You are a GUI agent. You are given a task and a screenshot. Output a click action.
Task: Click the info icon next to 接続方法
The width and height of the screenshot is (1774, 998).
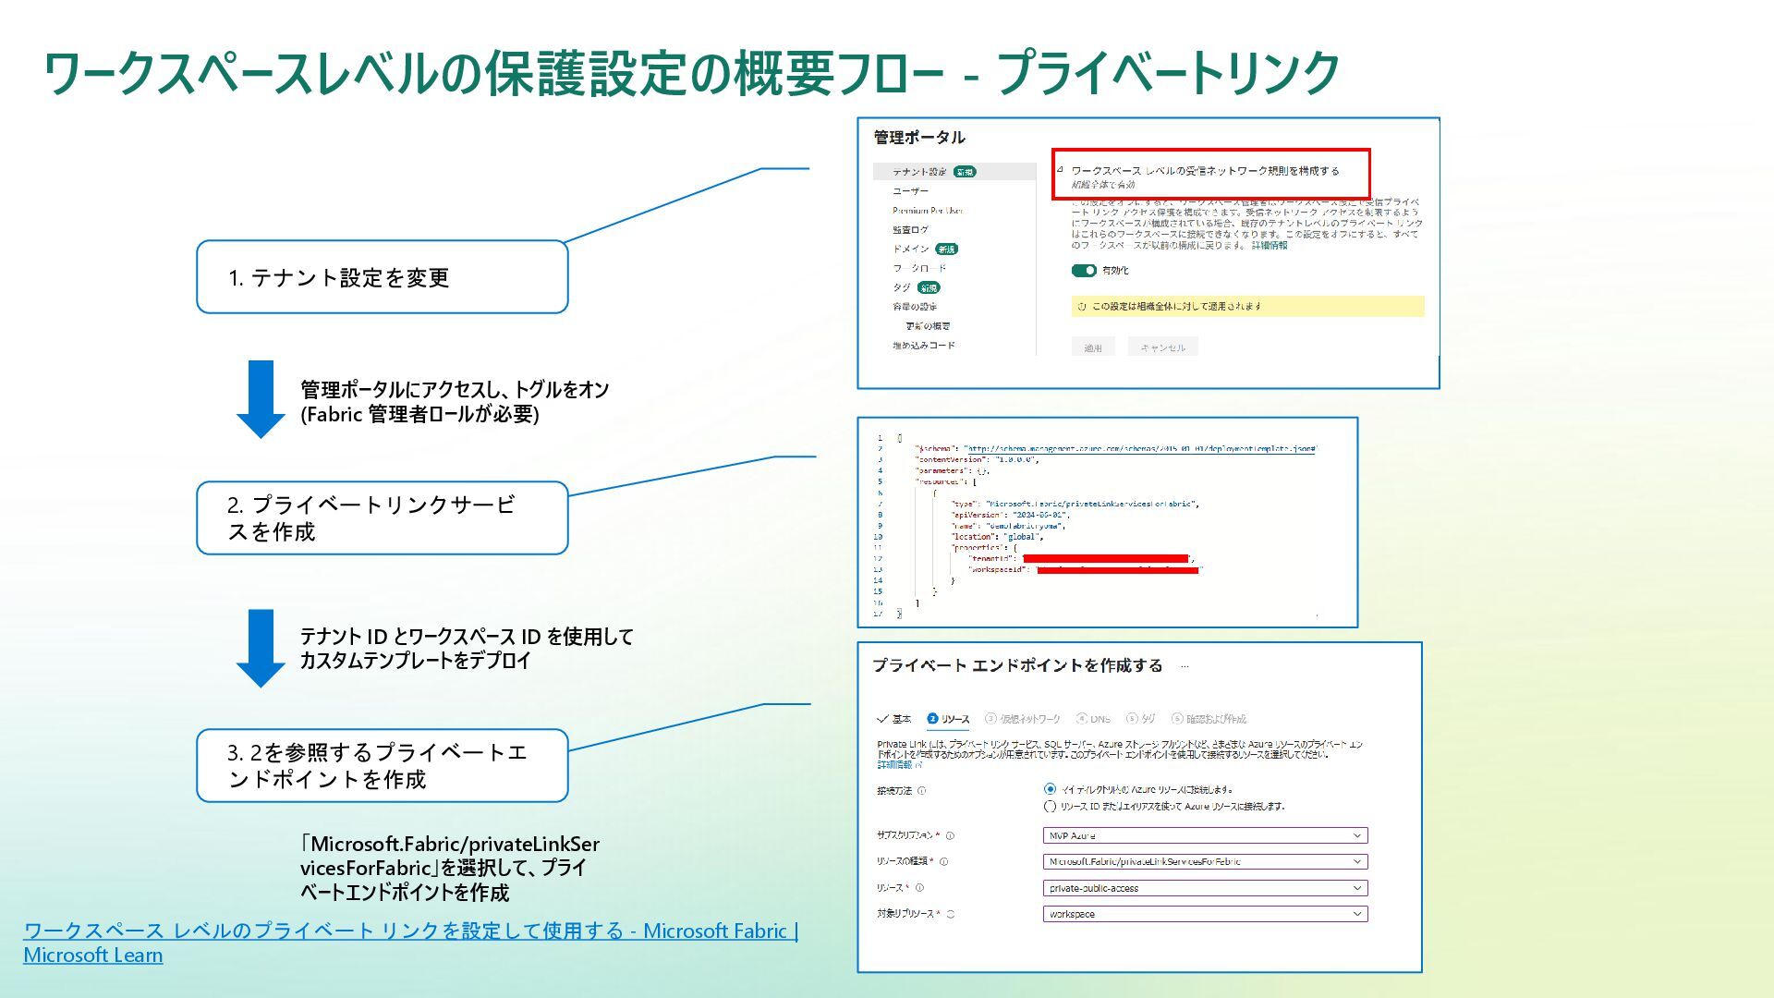click(x=922, y=791)
